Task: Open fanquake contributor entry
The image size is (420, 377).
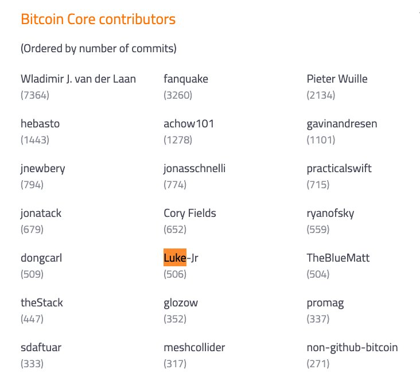Action: click(x=186, y=79)
